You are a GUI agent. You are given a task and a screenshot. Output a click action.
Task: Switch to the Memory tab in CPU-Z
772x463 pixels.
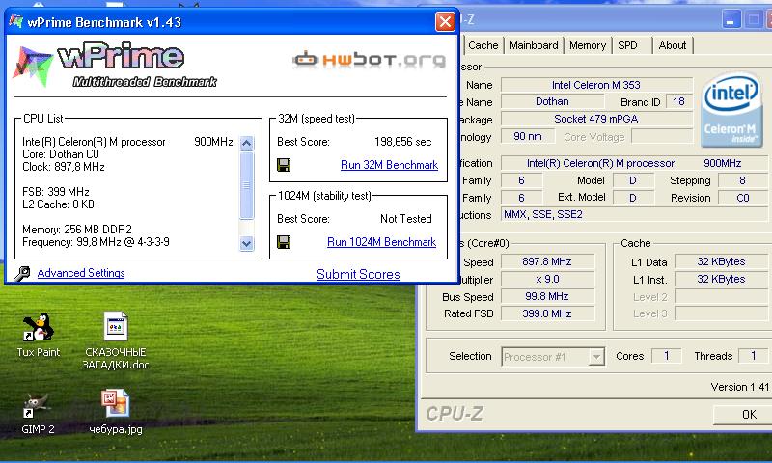588,45
